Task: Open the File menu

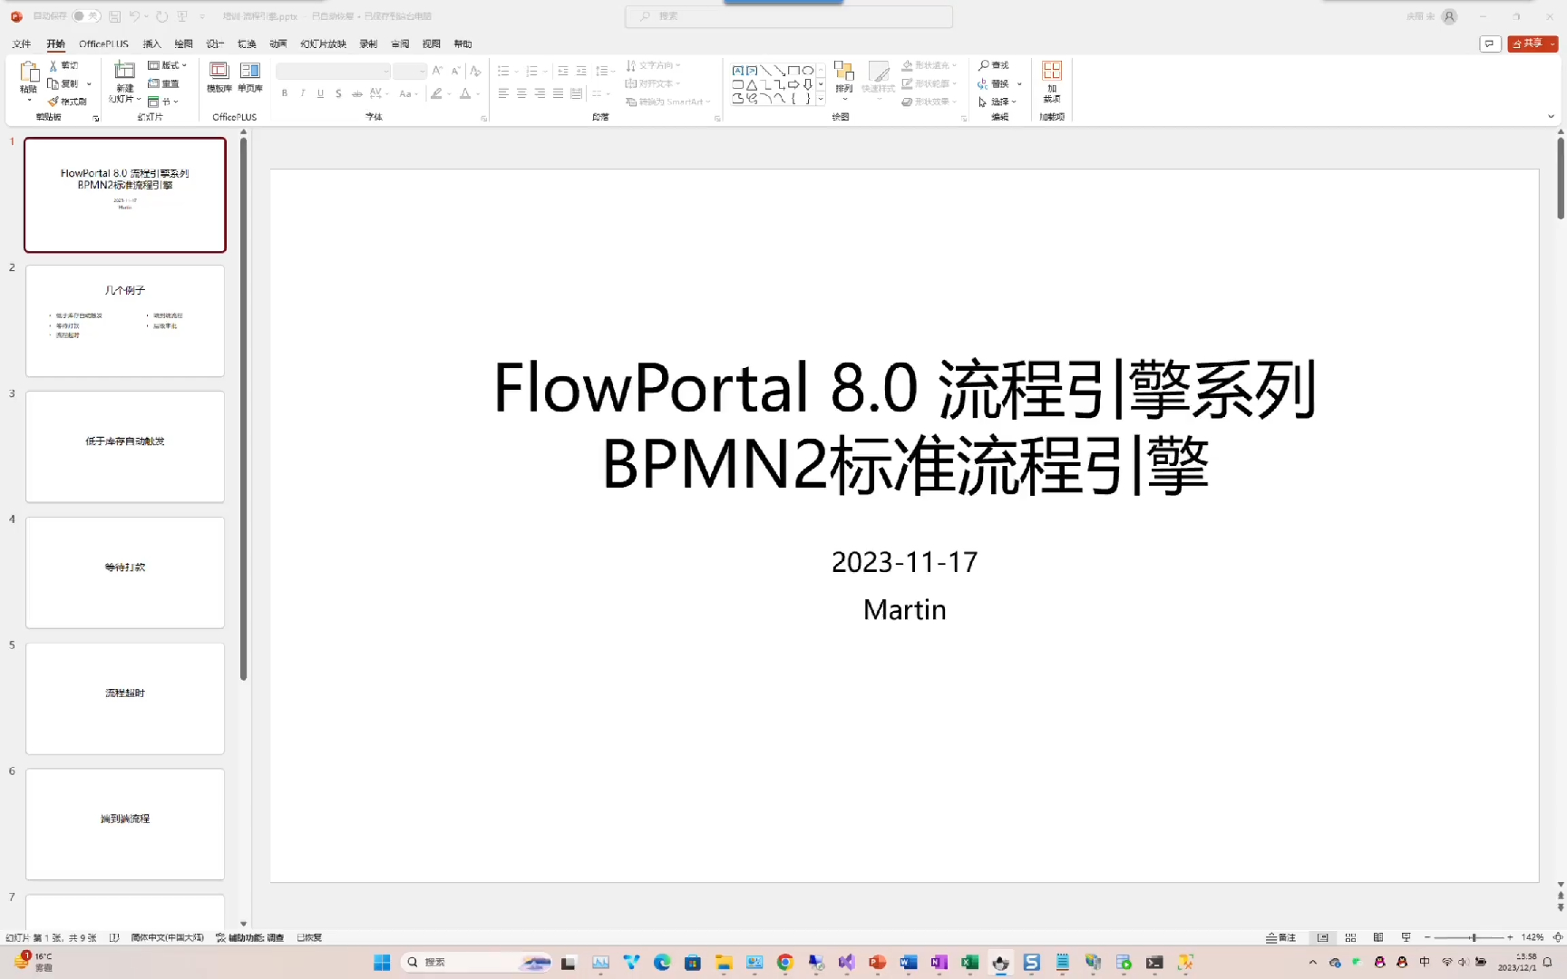Action: [x=22, y=44]
